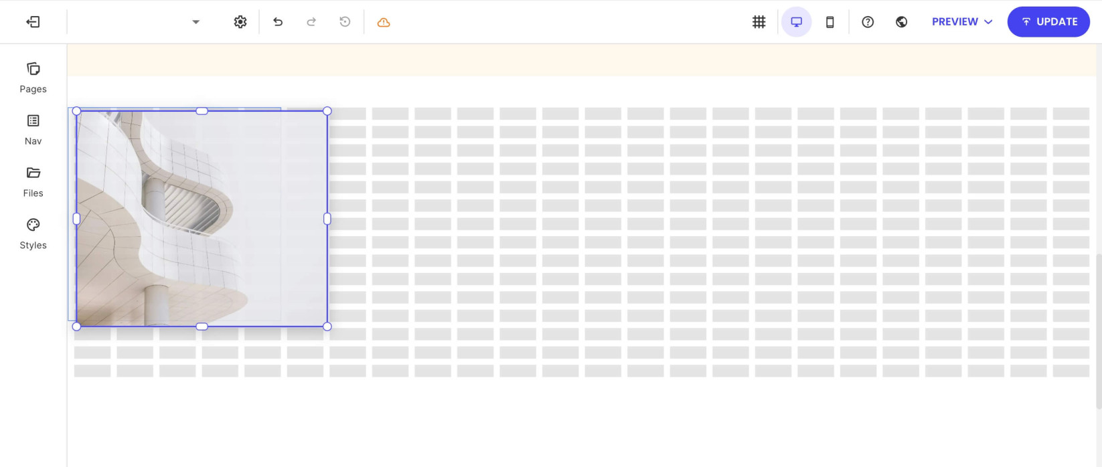Switch to desktop view

coord(796,22)
